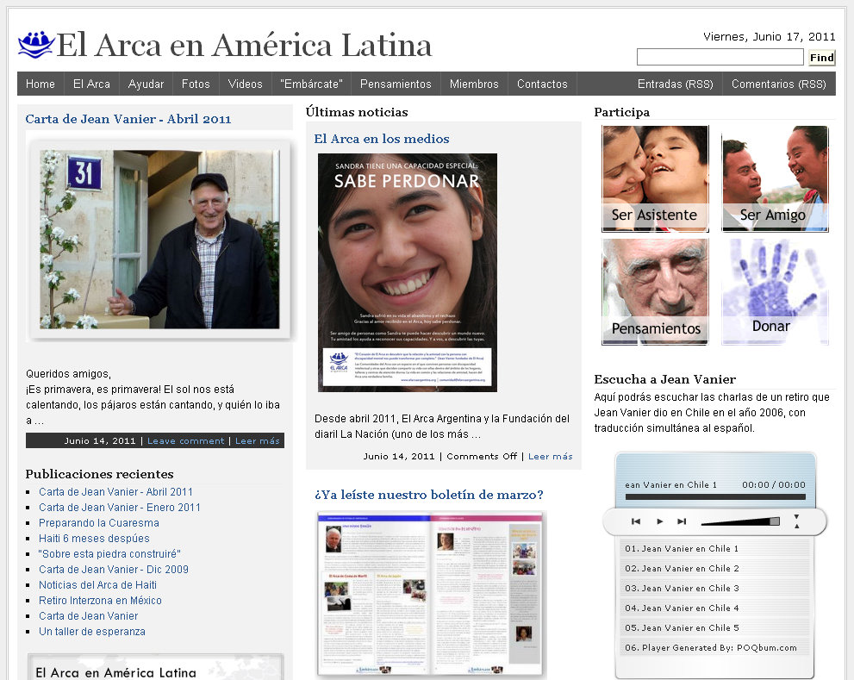854x680 pixels.
Task: Click the Find button
Action: click(x=821, y=57)
